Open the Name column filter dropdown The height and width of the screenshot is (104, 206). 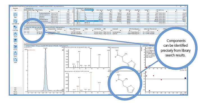coord(49,12)
